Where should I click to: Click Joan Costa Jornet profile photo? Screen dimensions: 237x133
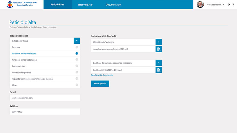[x=200, y=4]
